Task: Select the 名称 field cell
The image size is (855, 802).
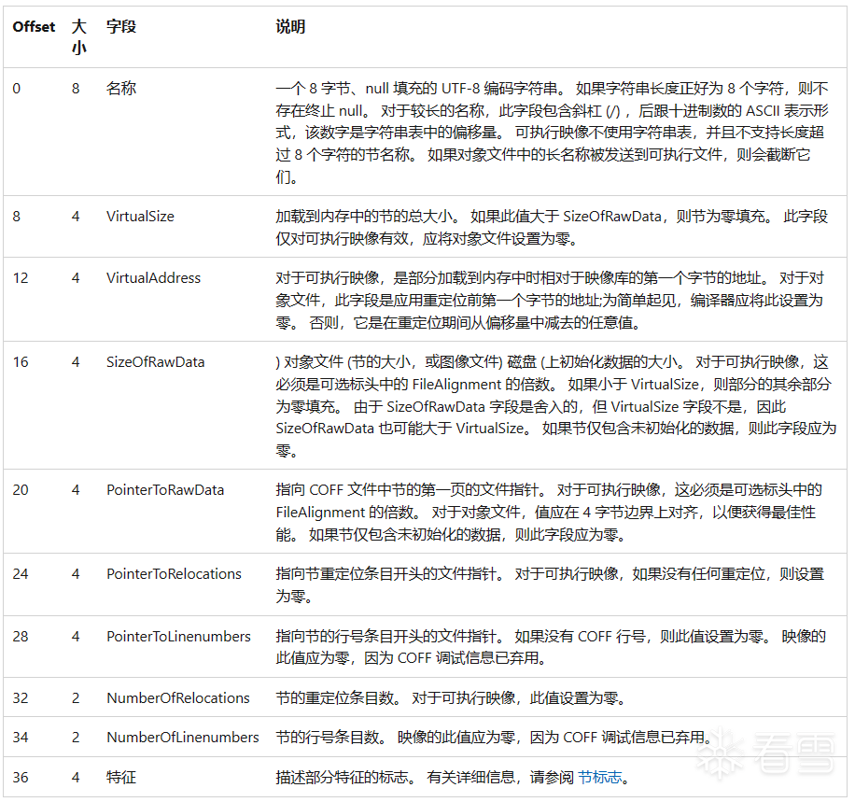Action: [121, 89]
